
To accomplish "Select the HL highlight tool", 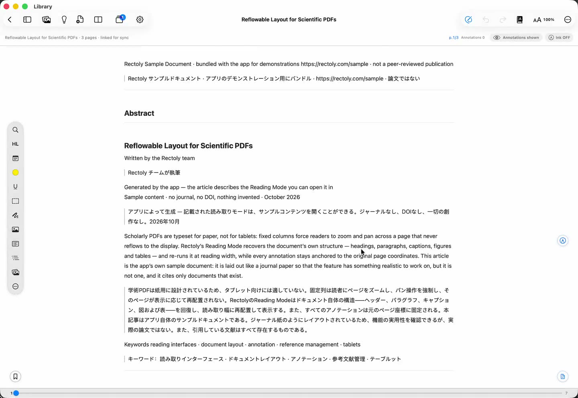I will point(15,144).
